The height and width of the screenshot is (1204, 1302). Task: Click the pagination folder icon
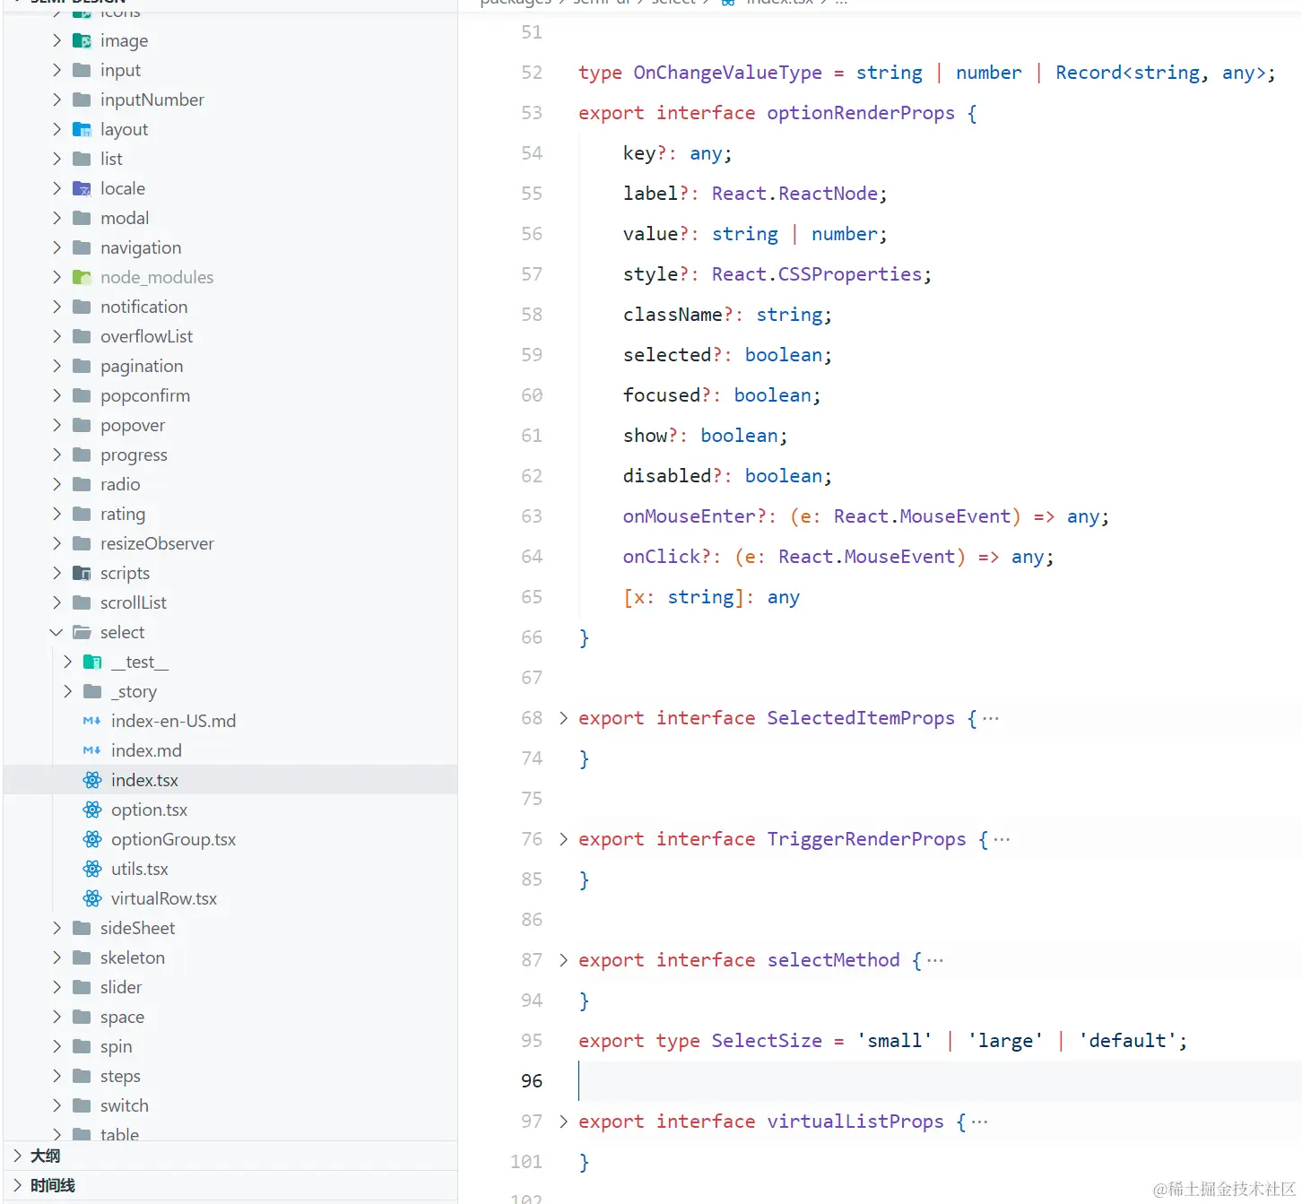click(82, 366)
